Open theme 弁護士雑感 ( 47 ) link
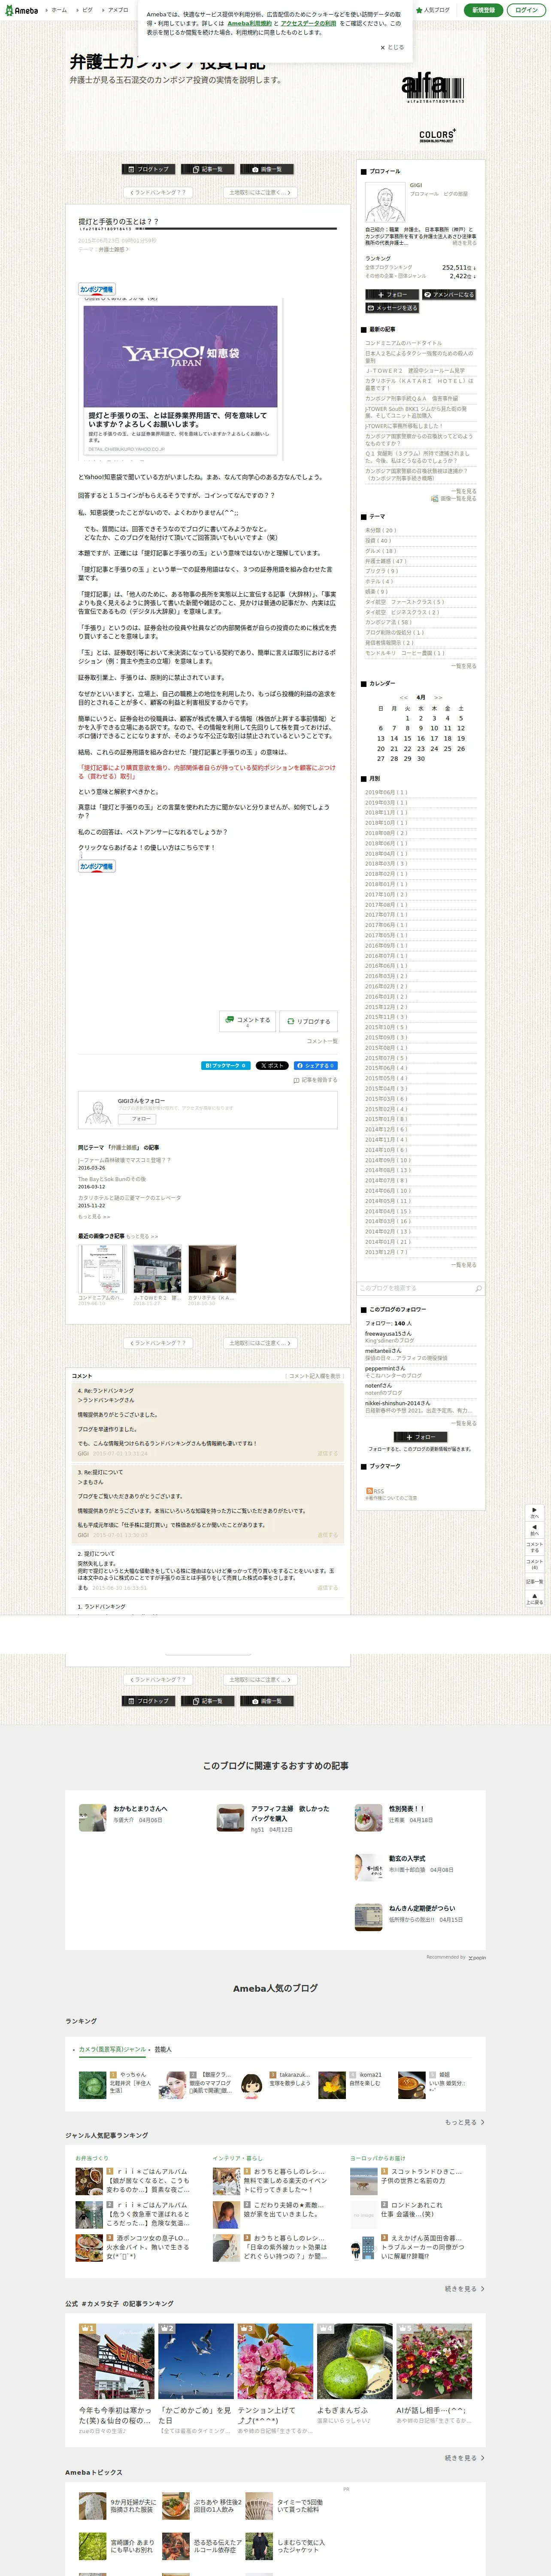The image size is (551, 2576). click(x=385, y=561)
